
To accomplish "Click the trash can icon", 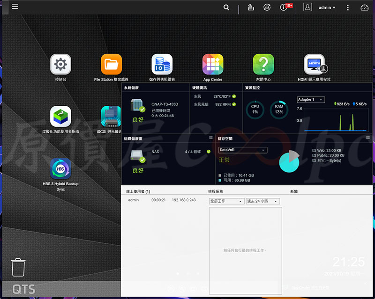I will 18,267.
